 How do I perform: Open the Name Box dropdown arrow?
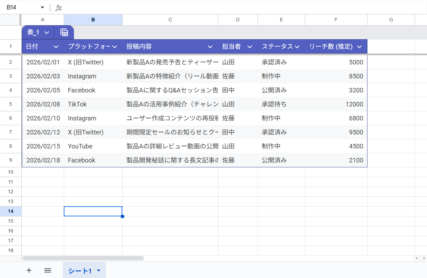pos(42,7)
